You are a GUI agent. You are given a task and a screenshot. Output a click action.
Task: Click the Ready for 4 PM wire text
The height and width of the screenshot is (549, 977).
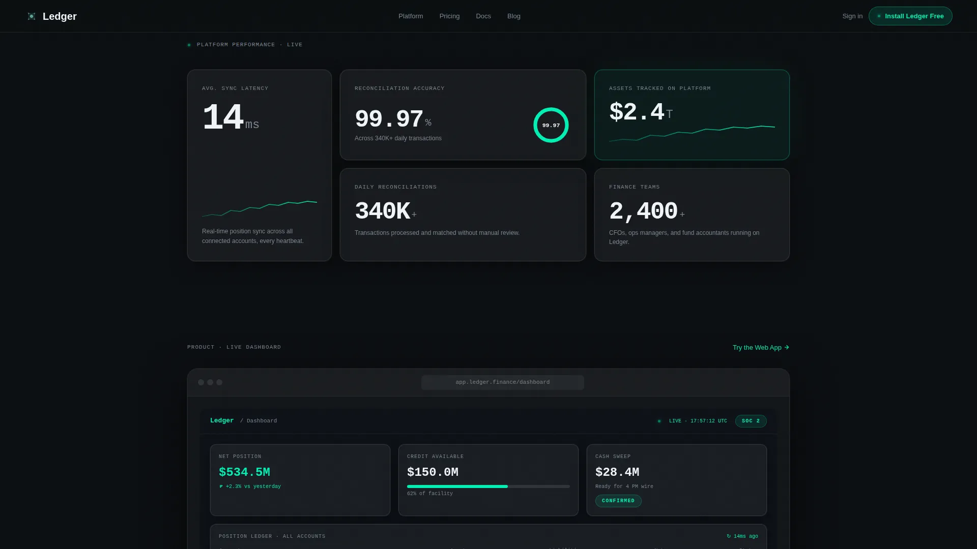pos(624,486)
